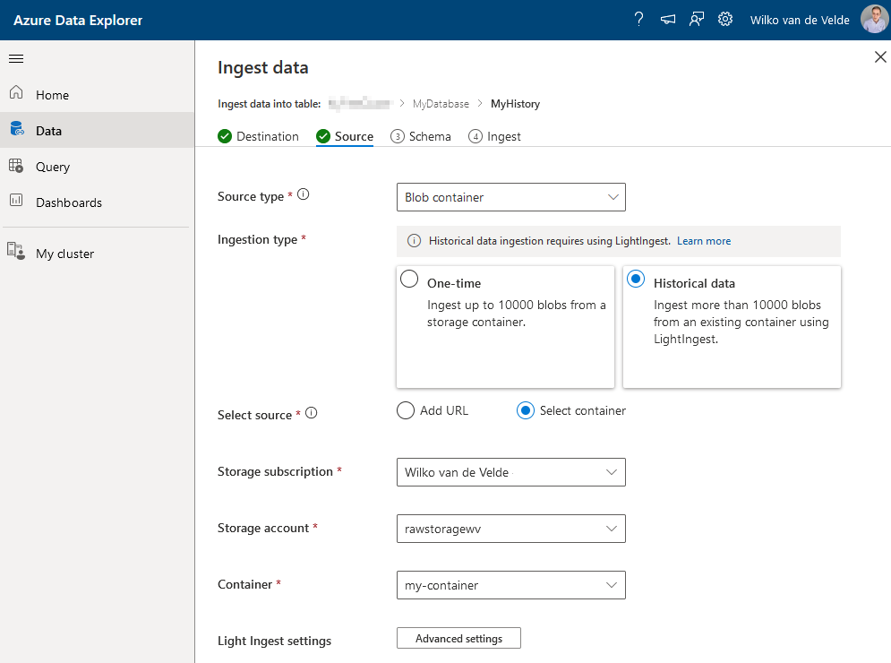This screenshot has height=663, width=891.
Task: Close the Ingest data panel
Action: tap(879, 57)
